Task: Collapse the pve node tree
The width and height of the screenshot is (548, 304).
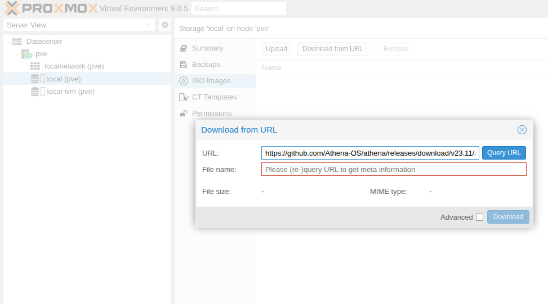Action: [x=17, y=54]
